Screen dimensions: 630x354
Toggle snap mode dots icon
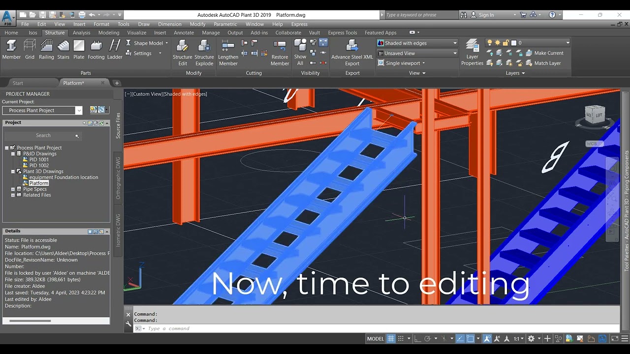pos(401,339)
